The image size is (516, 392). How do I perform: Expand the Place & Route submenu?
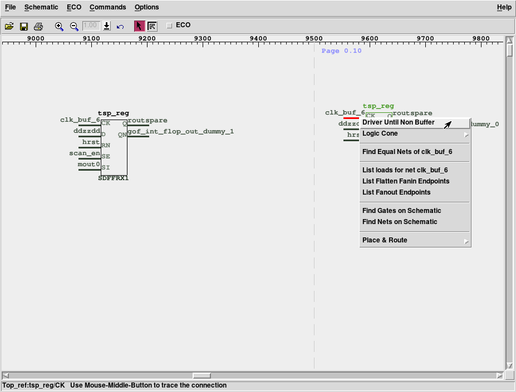pyautogui.click(x=415, y=241)
